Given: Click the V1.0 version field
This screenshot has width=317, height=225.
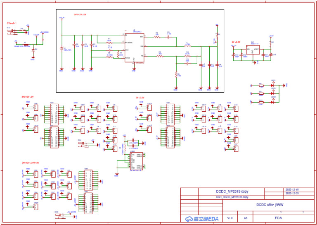Looking at the screenshot, I should [230, 218].
